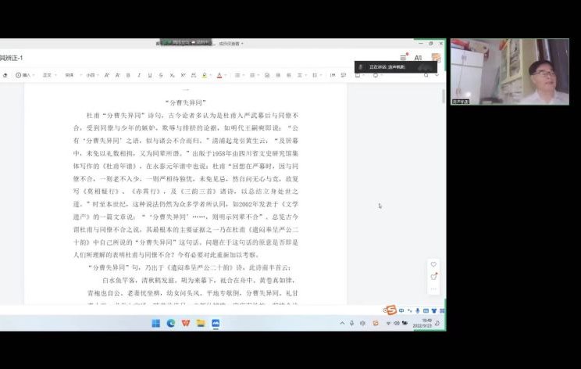Toggle bold formatting in the toolbar

click(x=128, y=75)
